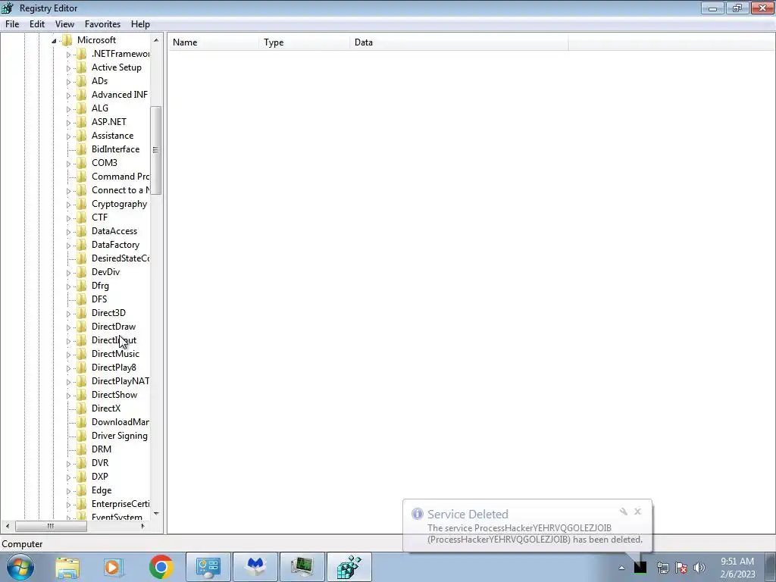
Task: Open the Windows Start menu
Action: click(x=20, y=567)
